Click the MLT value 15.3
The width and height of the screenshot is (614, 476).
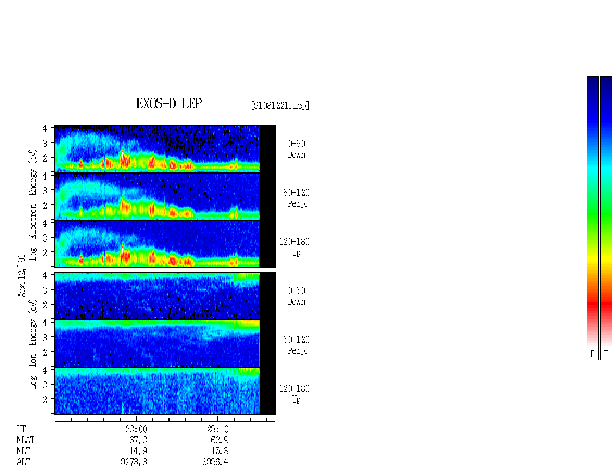click(x=220, y=452)
